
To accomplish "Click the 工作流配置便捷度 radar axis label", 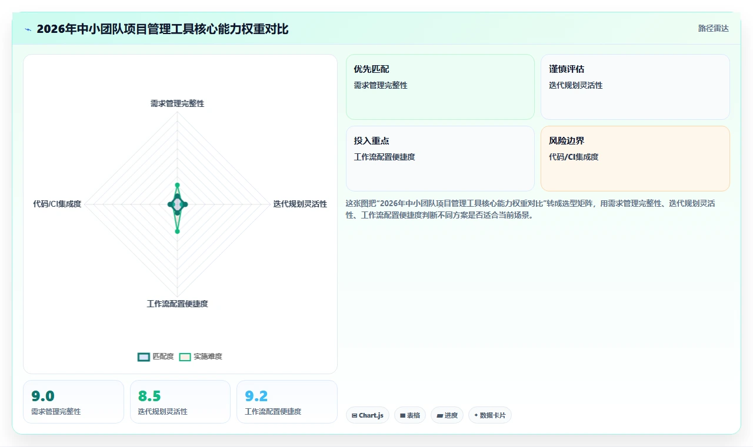I will coord(177,304).
